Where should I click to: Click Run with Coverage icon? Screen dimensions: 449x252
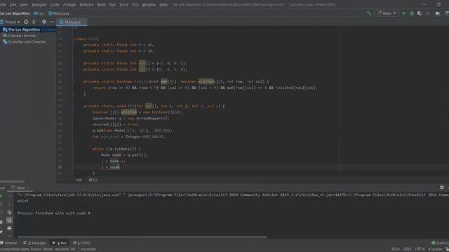[420, 13]
